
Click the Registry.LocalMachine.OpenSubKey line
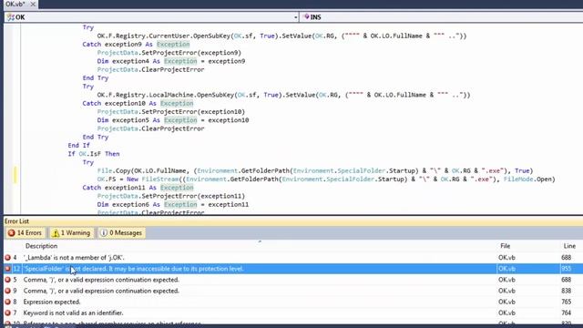pyautogui.click(x=283, y=95)
